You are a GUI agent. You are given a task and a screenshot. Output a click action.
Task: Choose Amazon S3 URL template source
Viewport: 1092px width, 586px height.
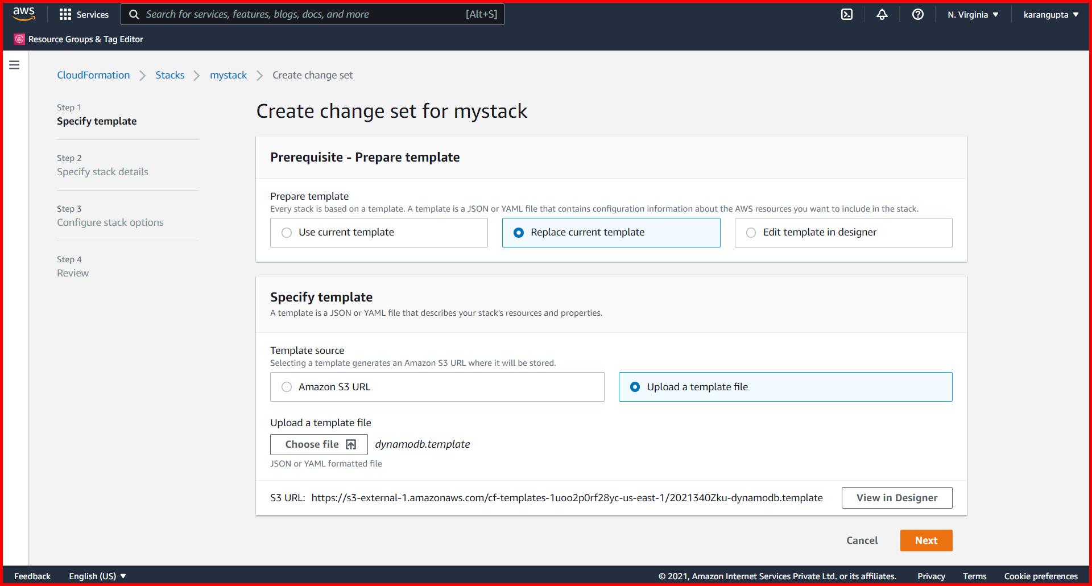[287, 386]
